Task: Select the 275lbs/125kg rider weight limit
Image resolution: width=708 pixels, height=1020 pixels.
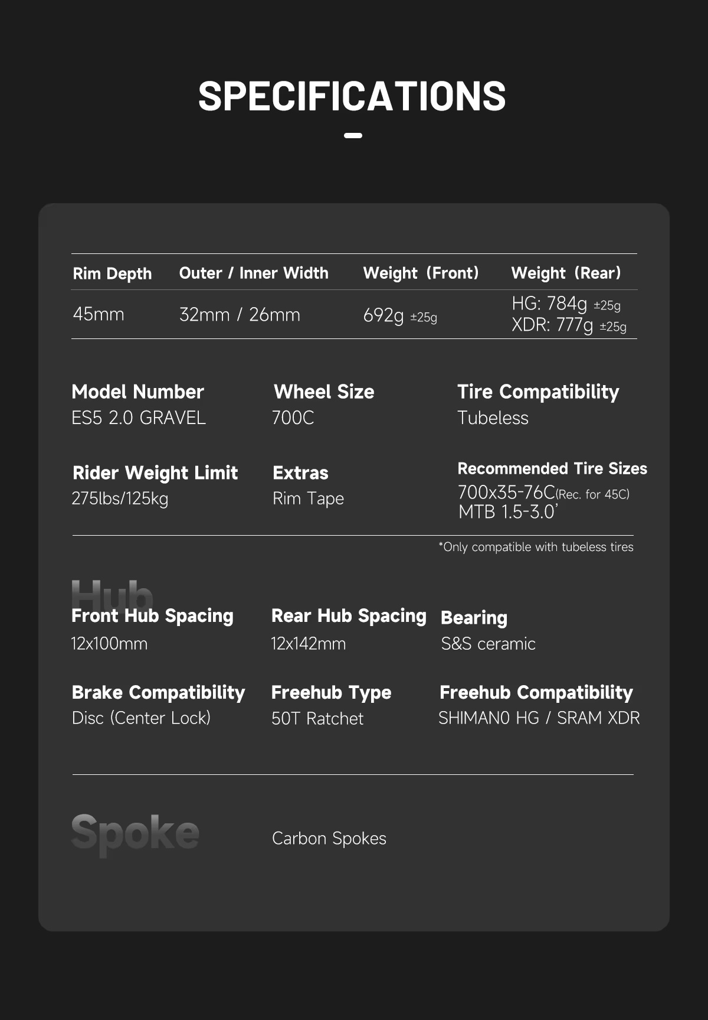Action: (120, 498)
